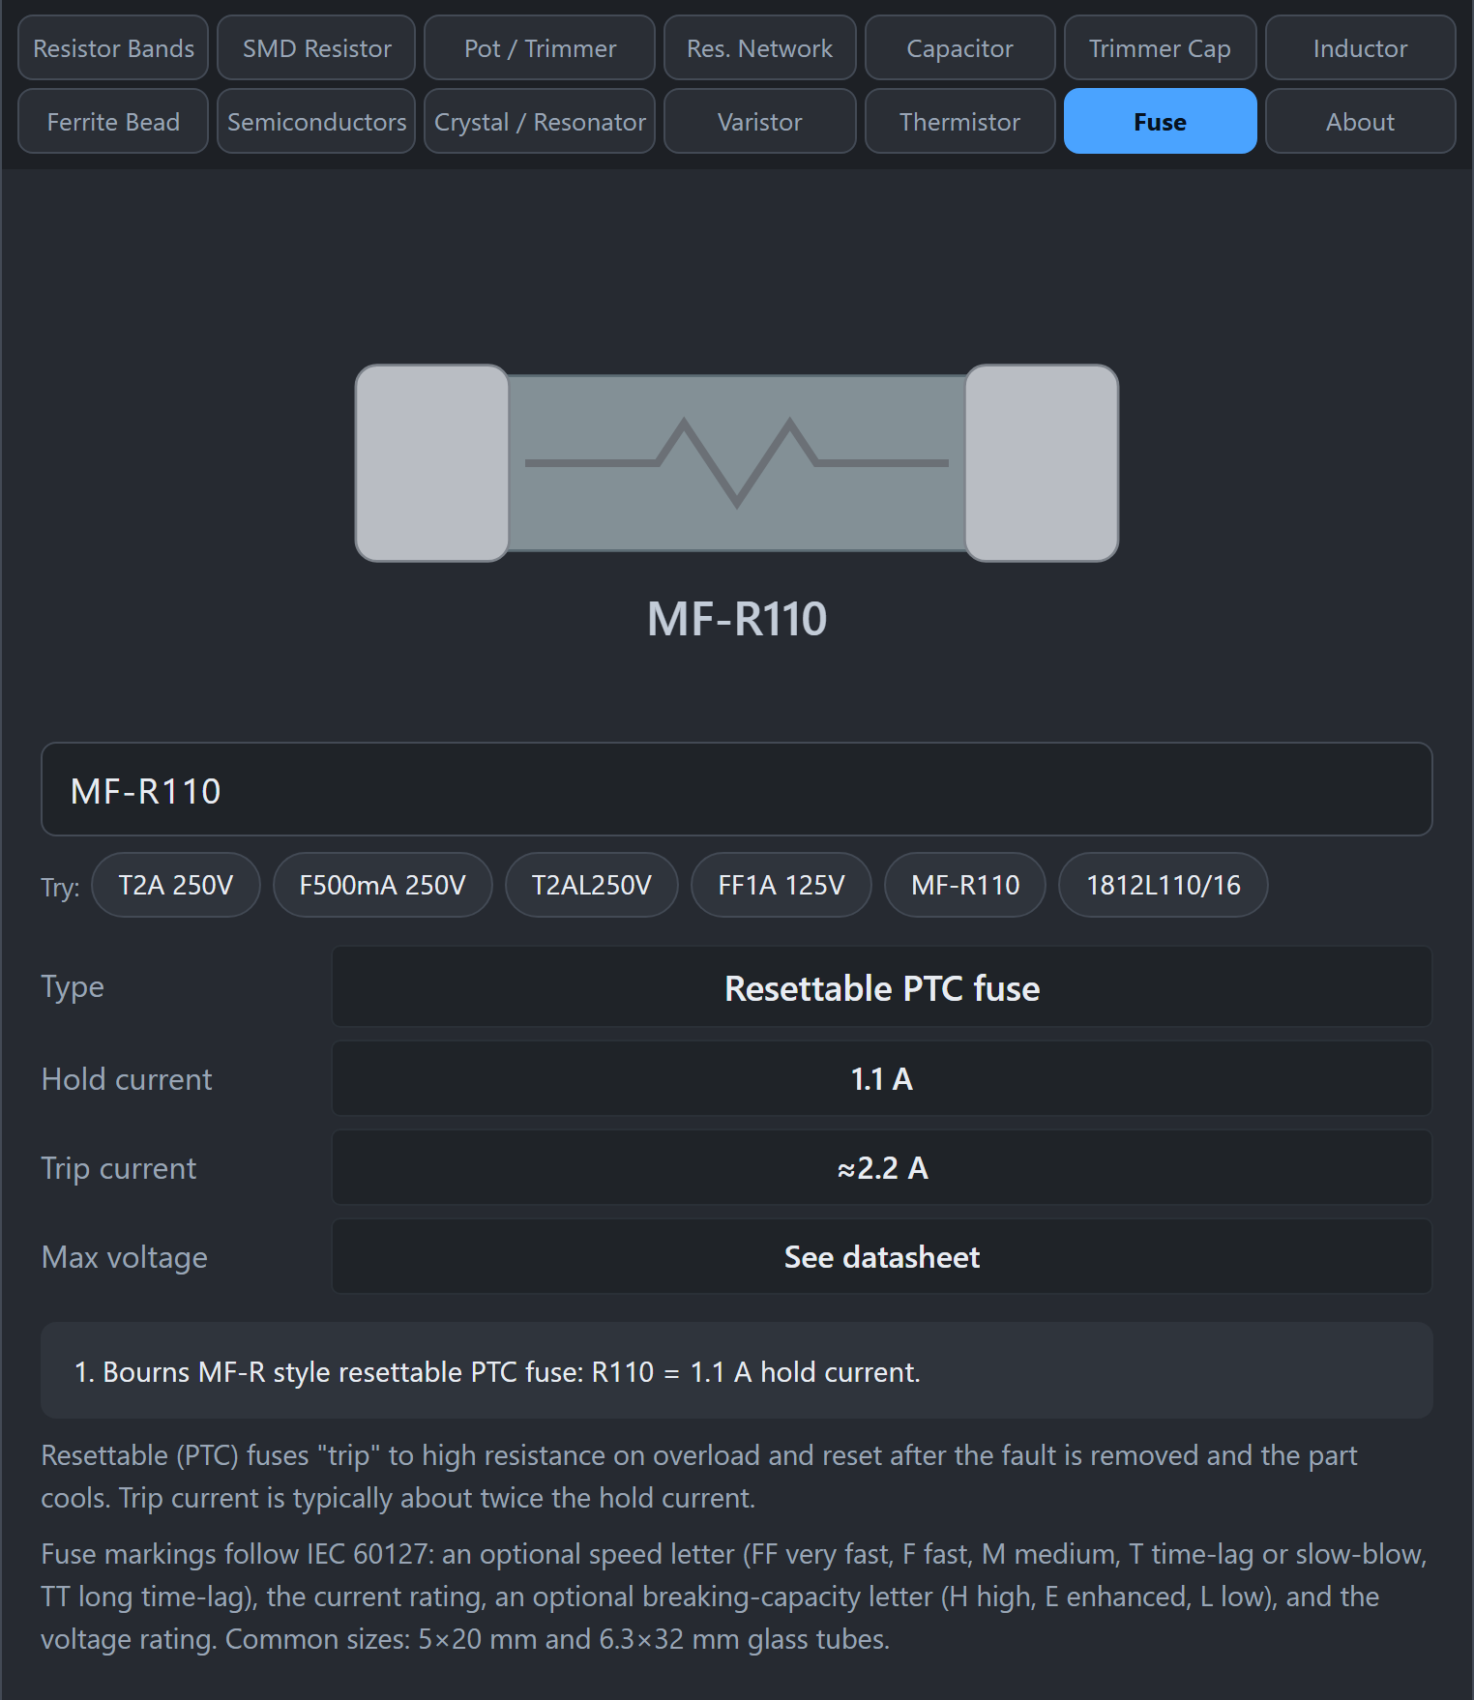The width and height of the screenshot is (1474, 1700).
Task: Click the MF-R110 label under the fuse
Action: (x=736, y=619)
